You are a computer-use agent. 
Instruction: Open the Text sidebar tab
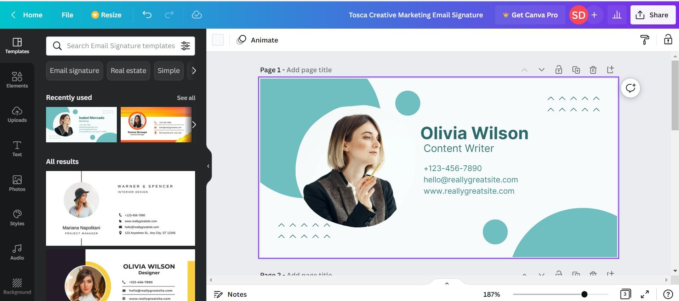point(17,149)
